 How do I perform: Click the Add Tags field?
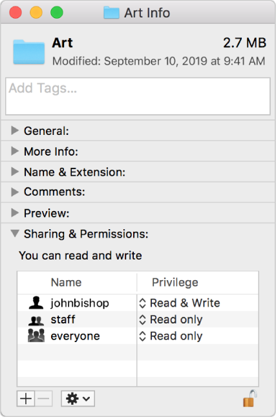coord(138,96)
